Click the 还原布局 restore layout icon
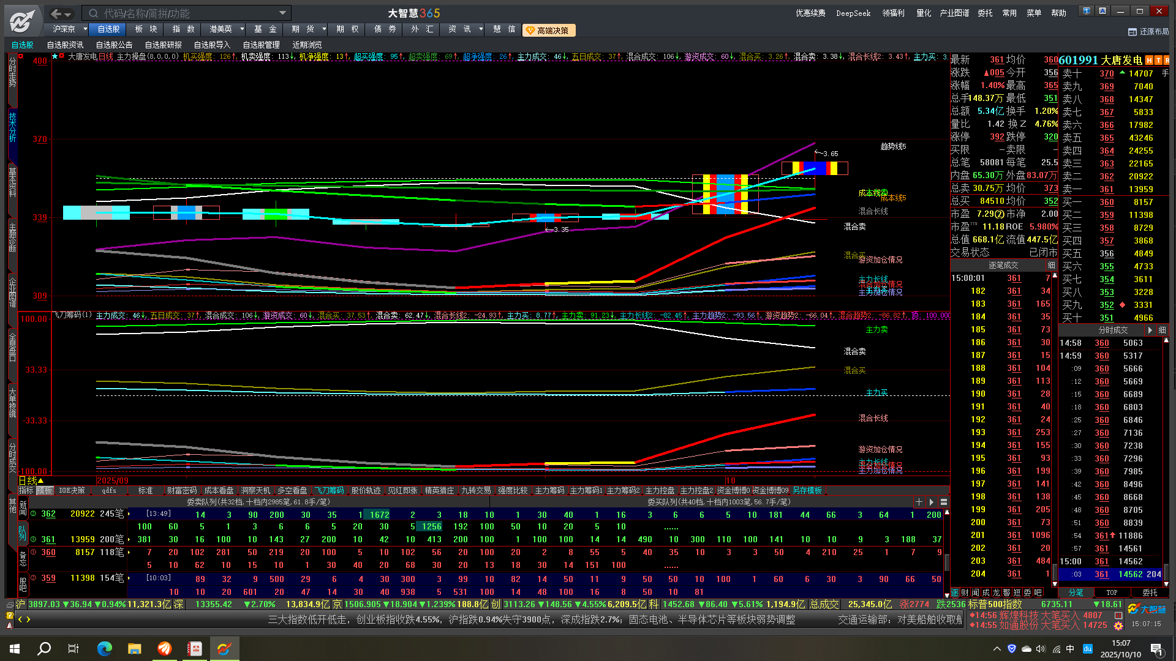Image resolution: width=1176 pixels, height=661 pixels. click(x=1133, y=31)
